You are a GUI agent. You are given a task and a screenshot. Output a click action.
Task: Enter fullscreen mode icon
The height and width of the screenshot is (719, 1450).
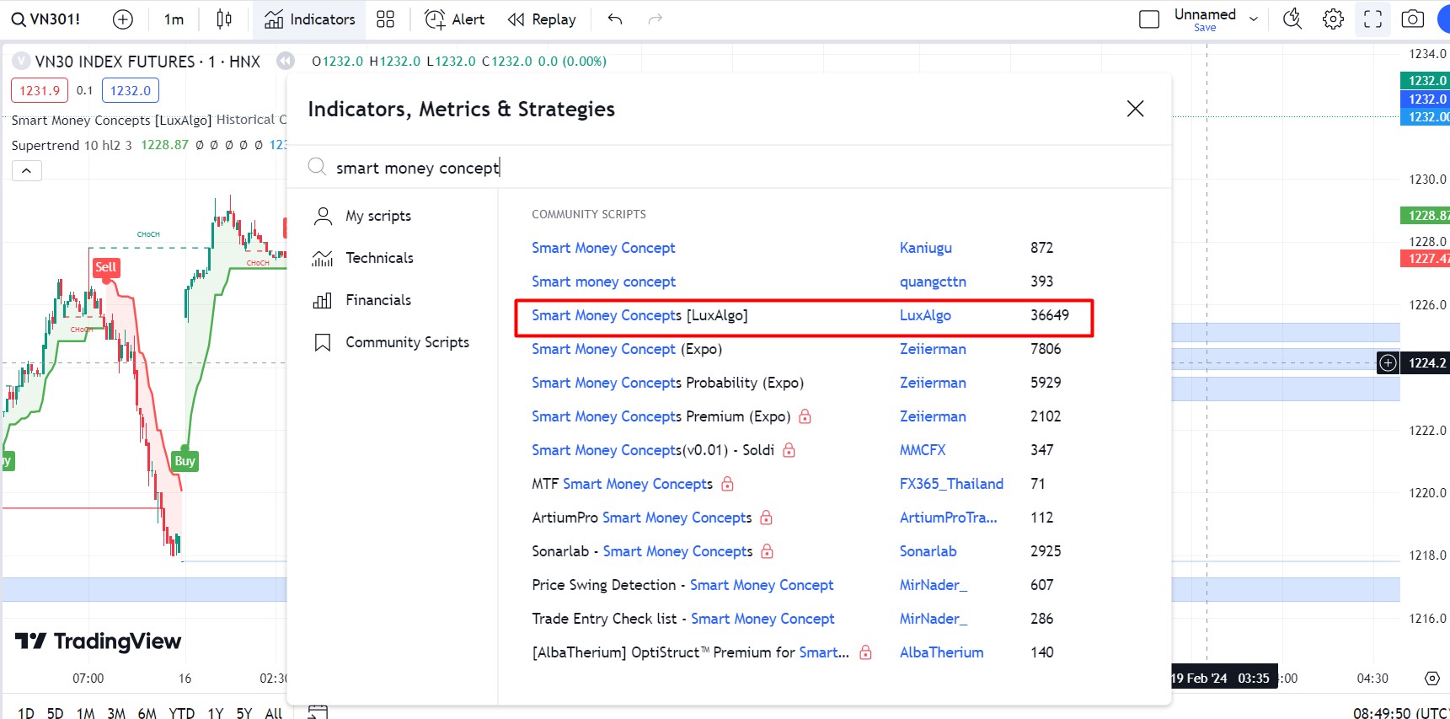pyautogui.click(x=1372, y=19)
